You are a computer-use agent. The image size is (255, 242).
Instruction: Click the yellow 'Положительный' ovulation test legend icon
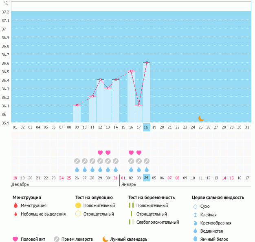click(78, 206)
